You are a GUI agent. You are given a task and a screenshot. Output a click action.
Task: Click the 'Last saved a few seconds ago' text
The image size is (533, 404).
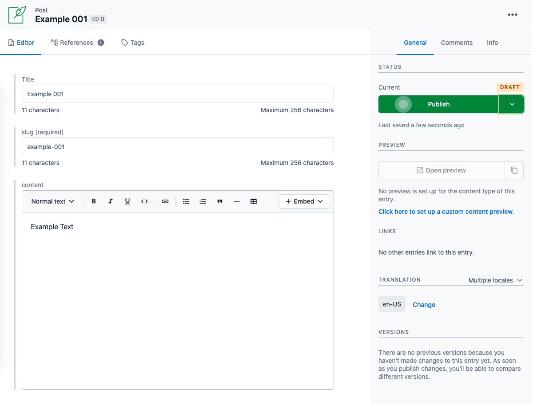pos(422,125)
